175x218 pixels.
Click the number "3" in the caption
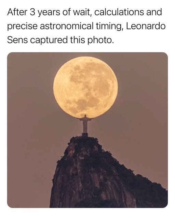point(32,12)
